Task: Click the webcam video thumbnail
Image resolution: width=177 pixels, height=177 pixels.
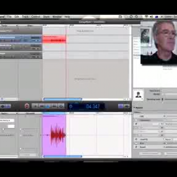Action: click(159, 42)
